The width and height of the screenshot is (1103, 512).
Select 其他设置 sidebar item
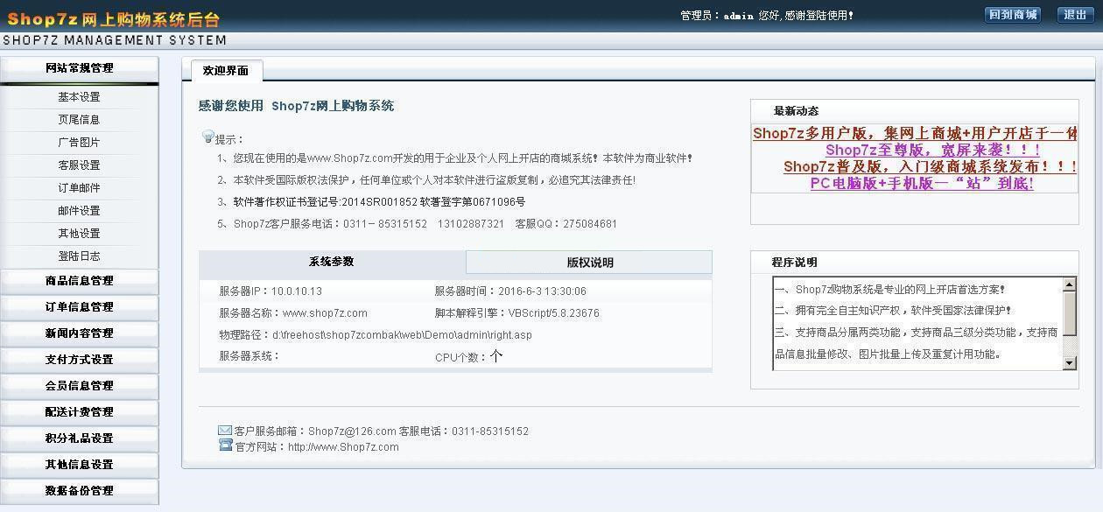(x=79, y=234)
